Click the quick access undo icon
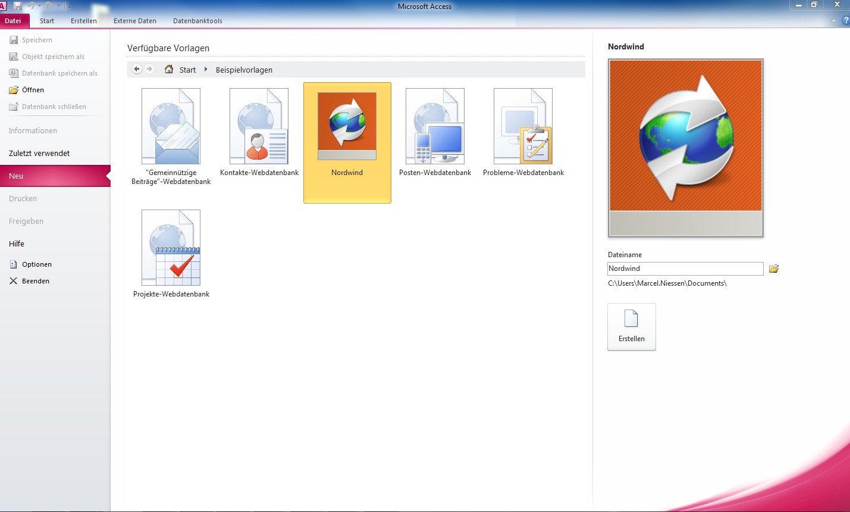 [x=30, y=6]
